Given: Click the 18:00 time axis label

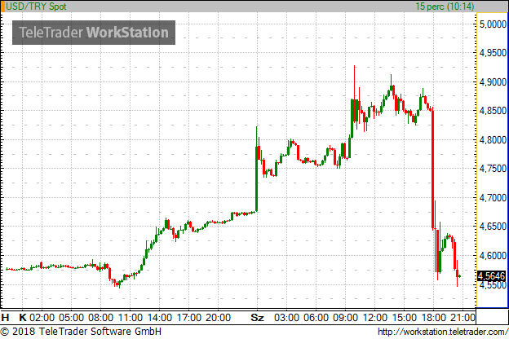Looking at the screenshot, I should [434, 317].
